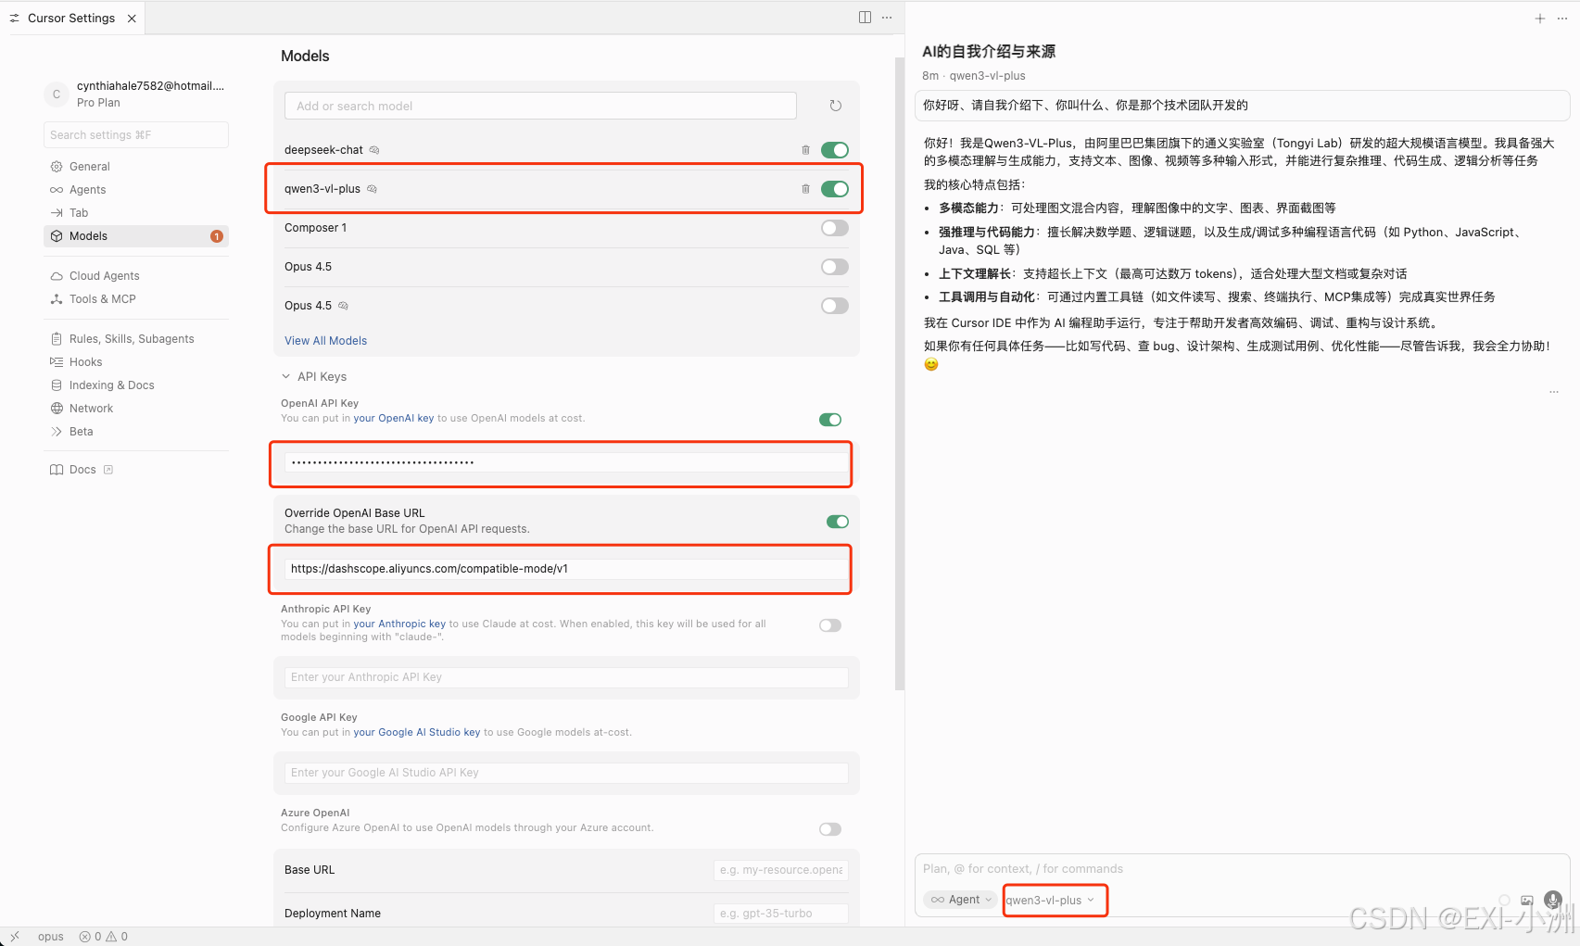This screenshot has height=946, width=1580.
Task: Toggle deepseek-chat model off
Action: [x=835, y=150]
